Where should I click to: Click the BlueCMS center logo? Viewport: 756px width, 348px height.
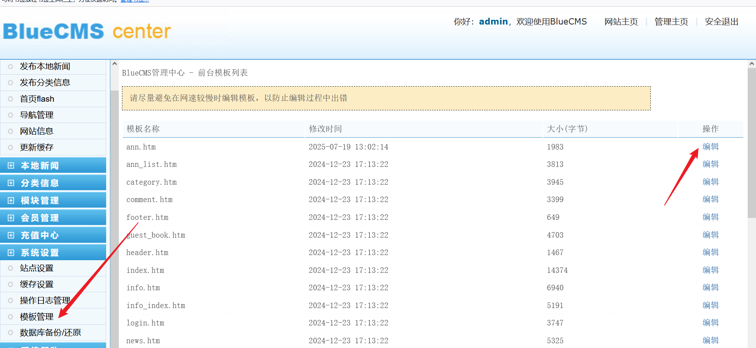tap(87, 31)
